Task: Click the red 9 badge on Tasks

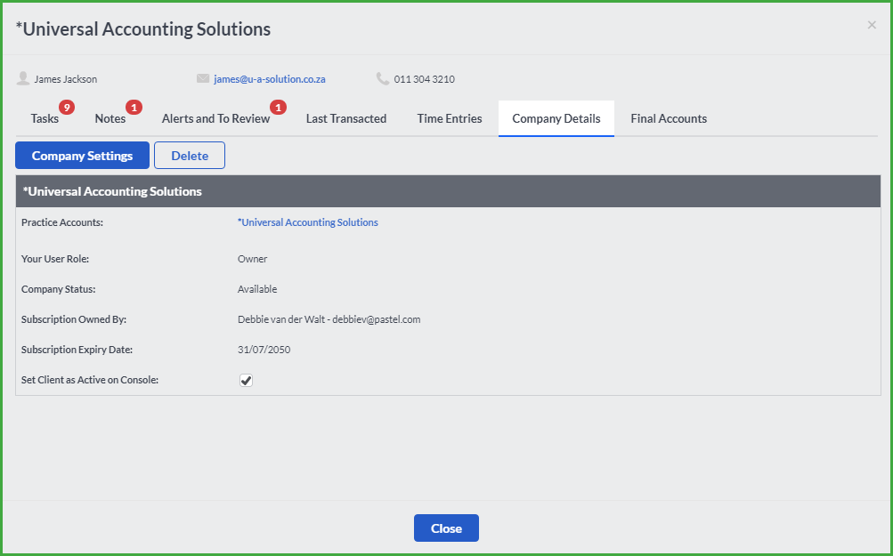Action: tap(67, 107)
